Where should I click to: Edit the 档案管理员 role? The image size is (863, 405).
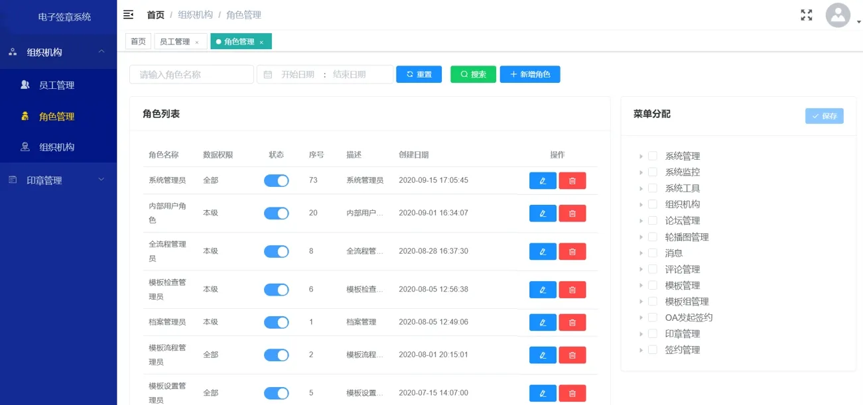(543, 322)
